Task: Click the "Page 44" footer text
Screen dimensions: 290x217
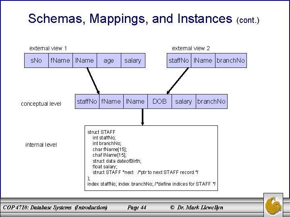Action: coord(137,207)
